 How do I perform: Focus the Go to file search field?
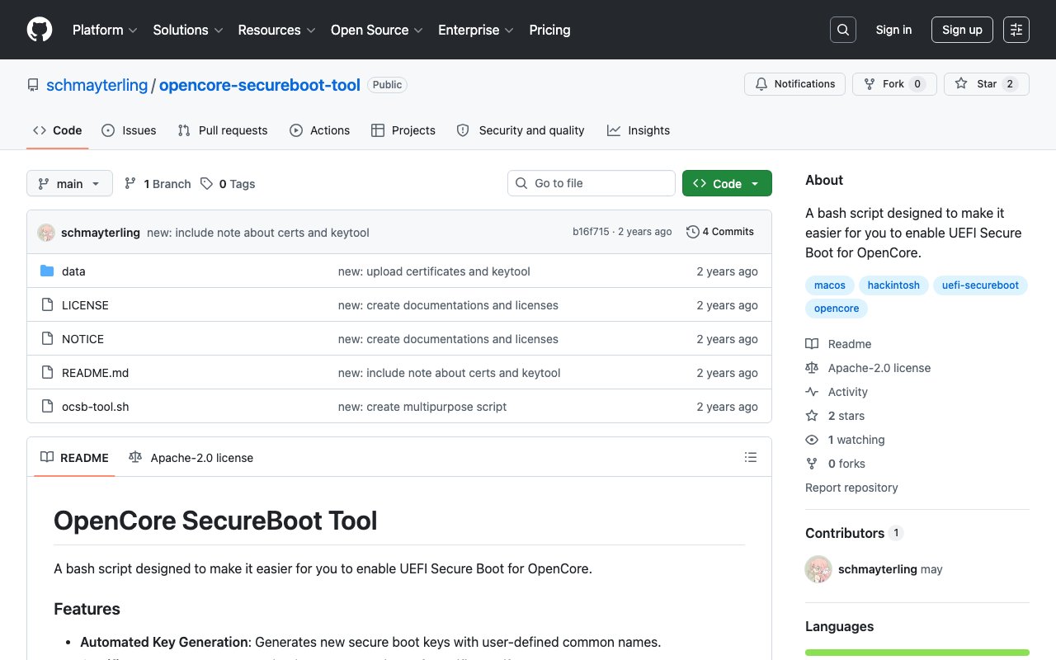(x=592, y=183)
